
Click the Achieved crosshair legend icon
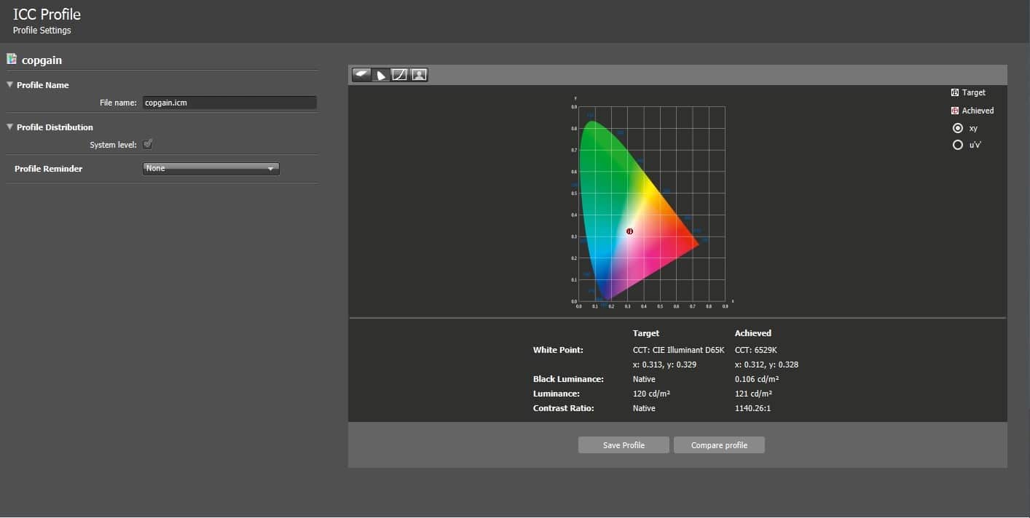955,111
